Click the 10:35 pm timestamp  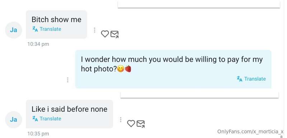tap(38, 134)
